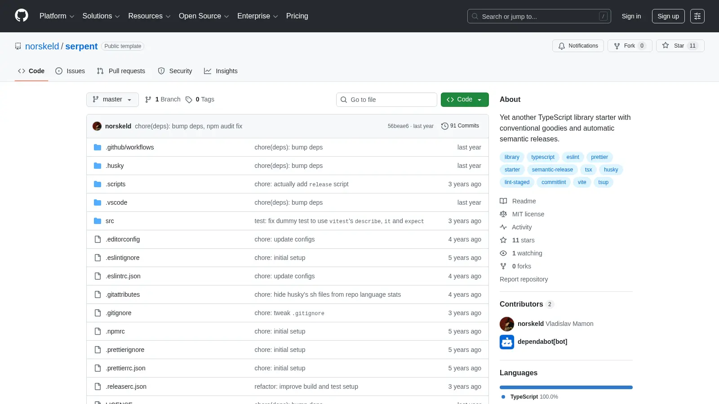Open the Enterprise dropdown
The height and width of the screenshot is (404, 719).
257,16
